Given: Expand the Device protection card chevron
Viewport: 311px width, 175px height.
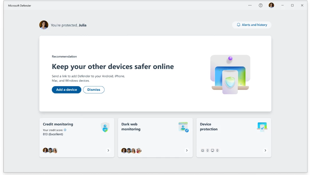Looking at the screenshot, I should [x=265, y=150].
